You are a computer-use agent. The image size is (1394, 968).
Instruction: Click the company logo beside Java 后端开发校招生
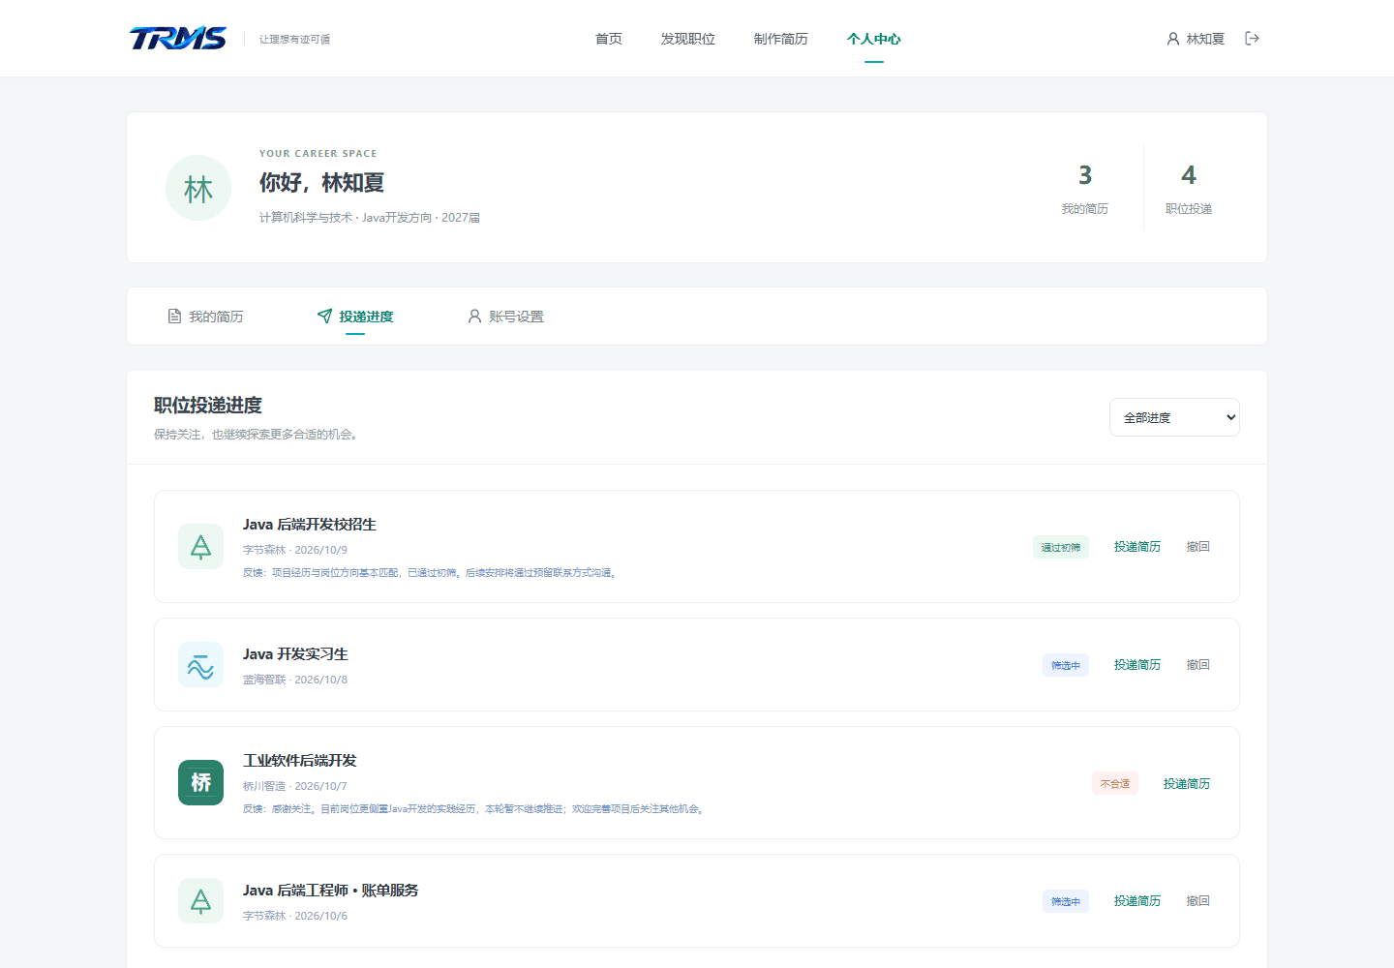pos(200,547)
